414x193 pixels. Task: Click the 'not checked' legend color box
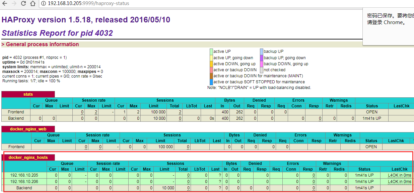pos(262,70)
